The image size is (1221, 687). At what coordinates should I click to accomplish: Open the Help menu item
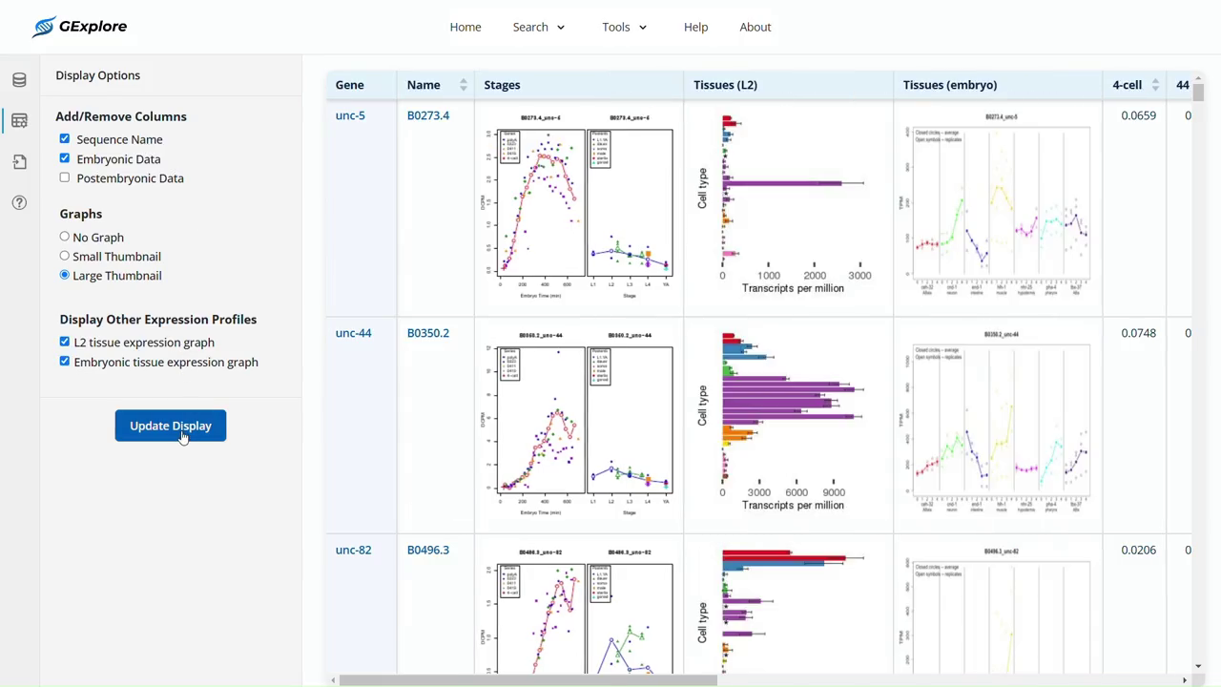[696, 27]
